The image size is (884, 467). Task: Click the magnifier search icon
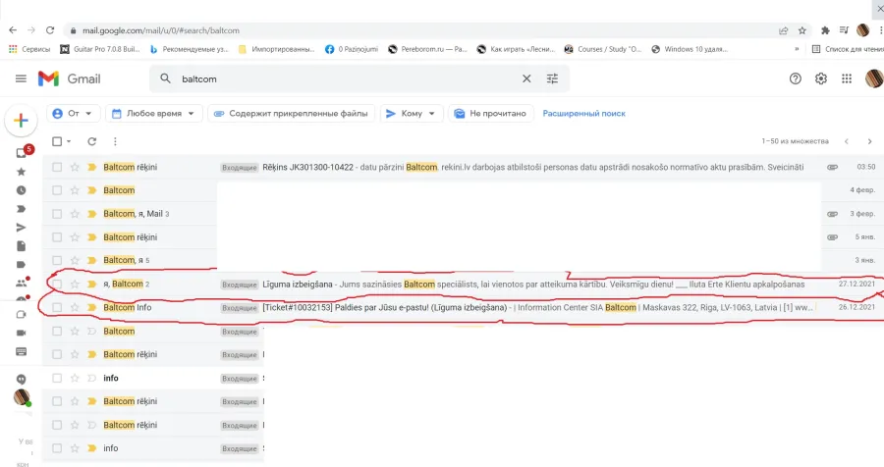coord(165,78)
